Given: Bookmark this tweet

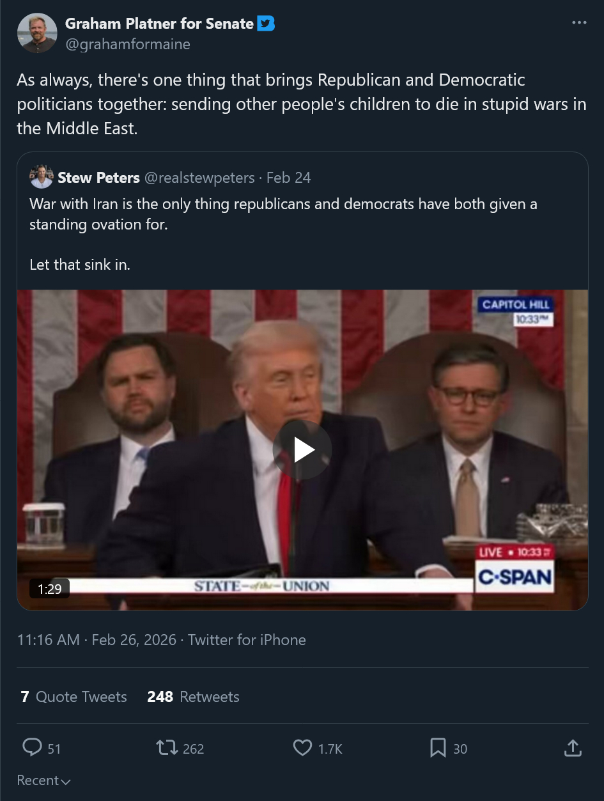Looking at the screenshot, I should point(438,747).
